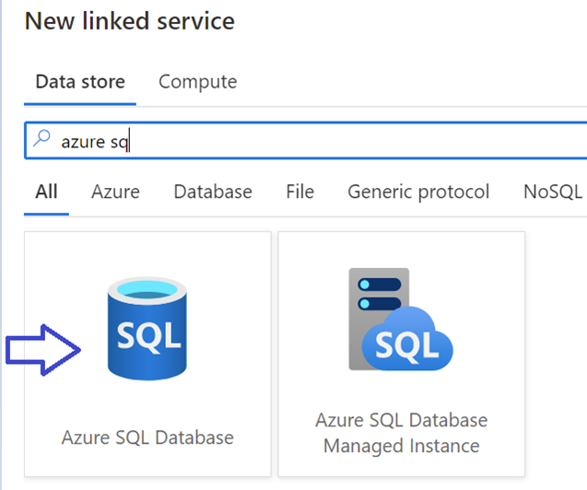Click empty space right of search text
Viewport: 587px width, 490px height.
[369, 141]
